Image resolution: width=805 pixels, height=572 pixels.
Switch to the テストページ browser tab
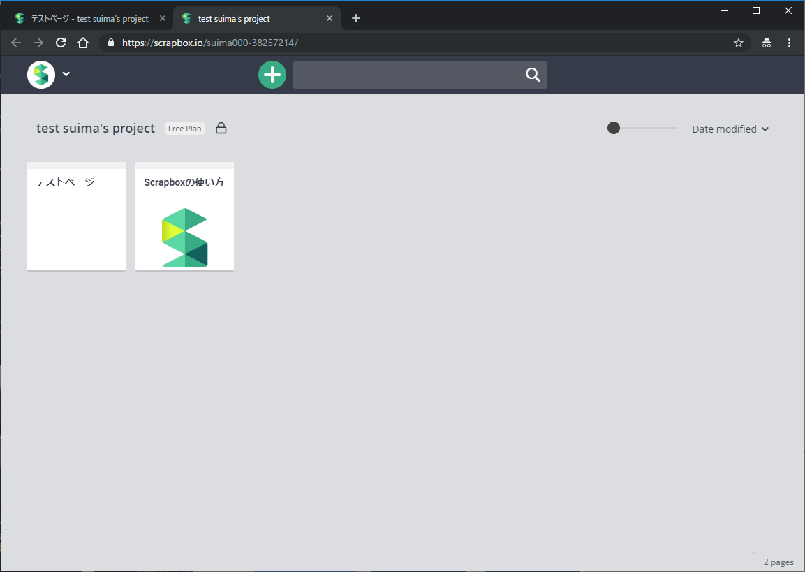tap(89, 18)
